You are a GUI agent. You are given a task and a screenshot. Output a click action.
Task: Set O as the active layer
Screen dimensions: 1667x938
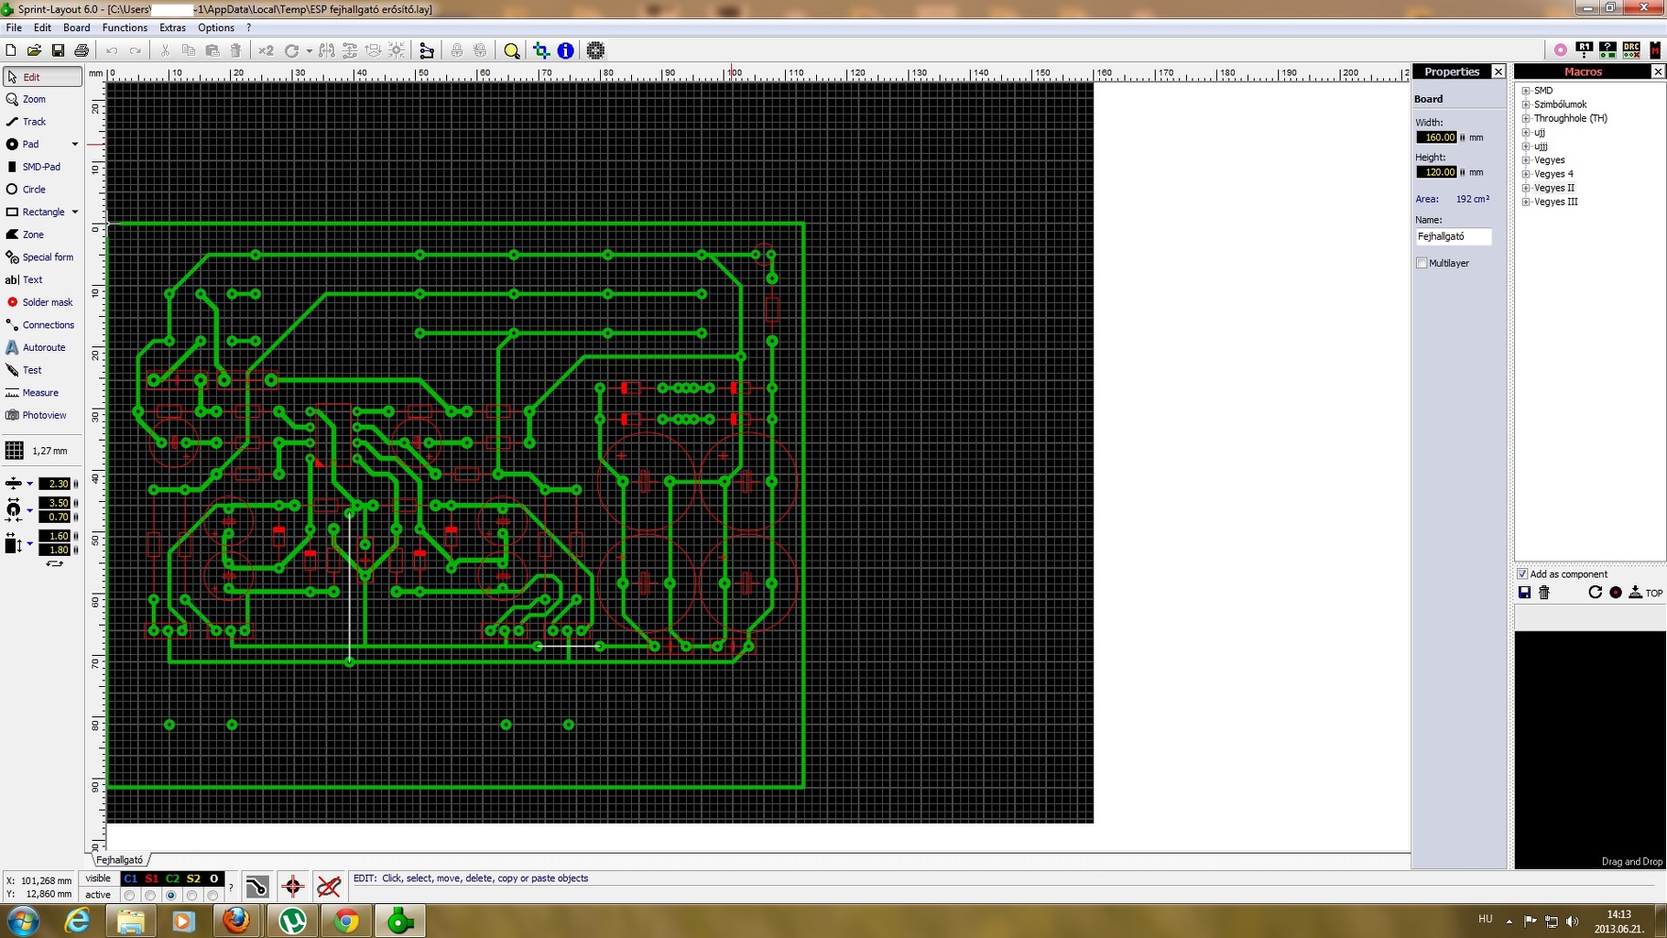[x=213, y=896]
